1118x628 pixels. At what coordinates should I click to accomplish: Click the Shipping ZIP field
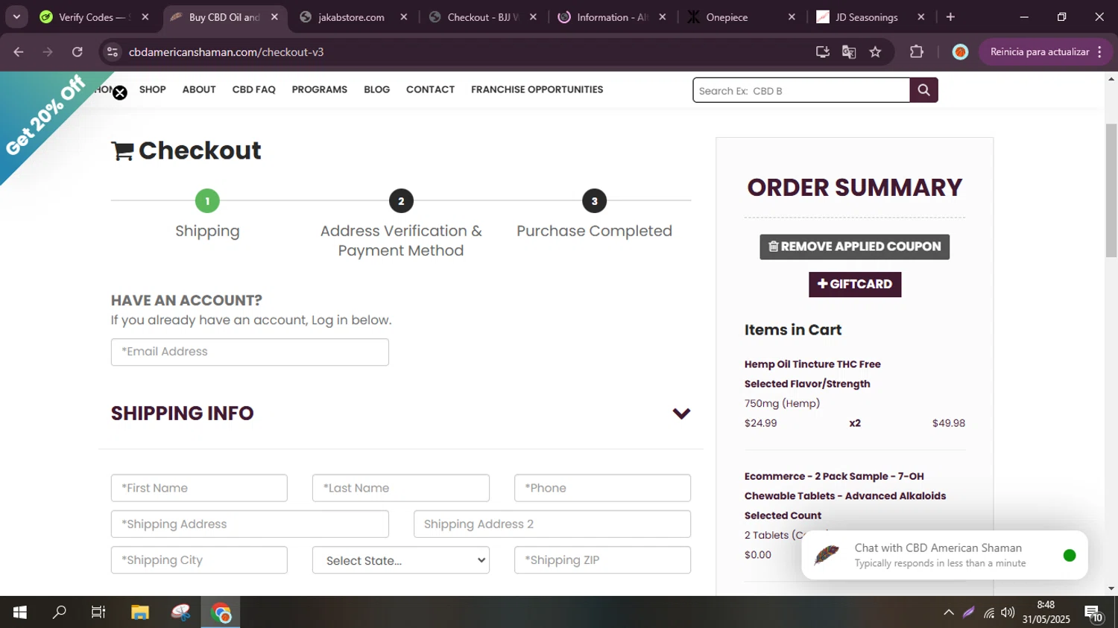coord(602,560)
